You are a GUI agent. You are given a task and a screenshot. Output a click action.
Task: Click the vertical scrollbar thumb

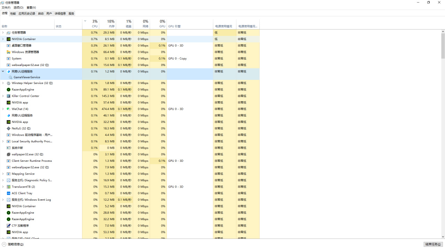tap(443, 46)
